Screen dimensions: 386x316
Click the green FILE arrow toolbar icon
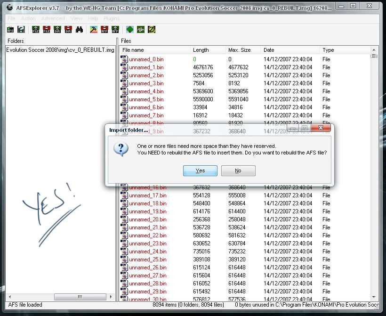[36, 30]
